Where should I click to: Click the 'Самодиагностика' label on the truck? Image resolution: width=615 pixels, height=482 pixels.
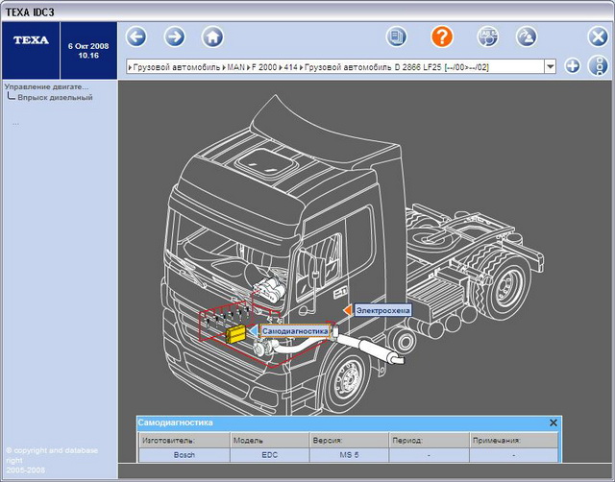pyautogui.click(x=295, y=331)
